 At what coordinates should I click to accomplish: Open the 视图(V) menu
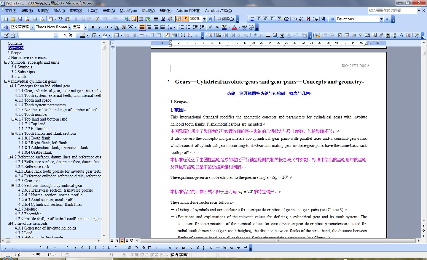[43, 11]
